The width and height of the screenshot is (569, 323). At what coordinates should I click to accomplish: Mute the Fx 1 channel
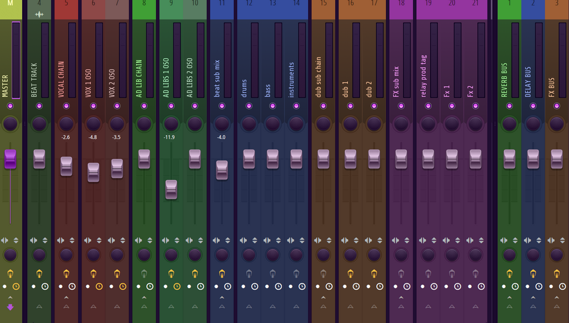452,106
